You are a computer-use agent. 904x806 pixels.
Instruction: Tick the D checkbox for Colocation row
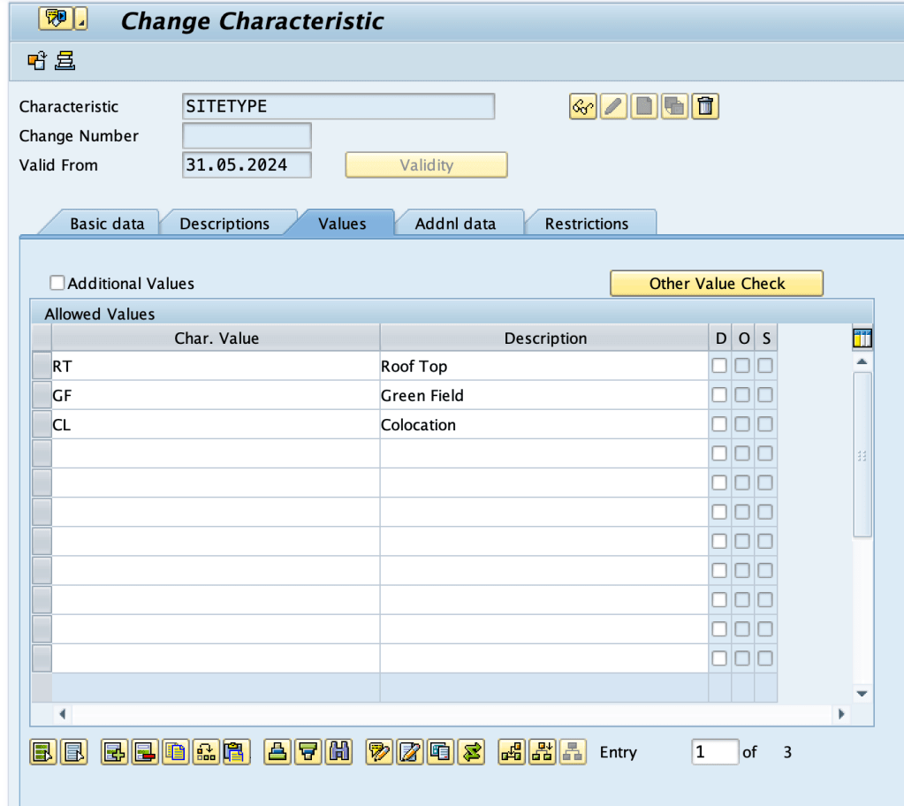tap(719, 424)
